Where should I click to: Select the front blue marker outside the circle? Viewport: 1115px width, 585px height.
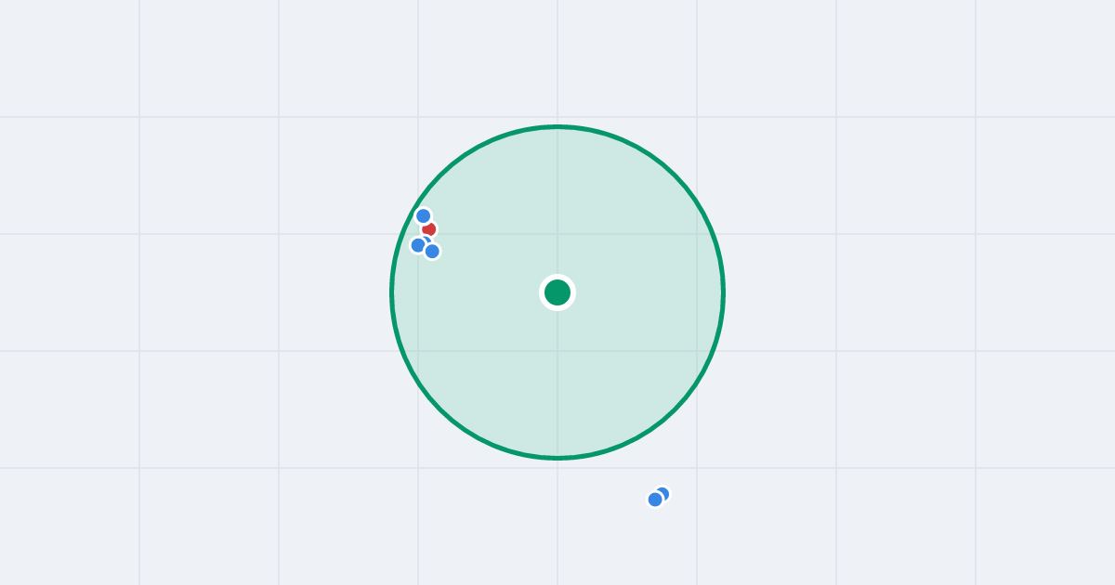click(x=655, y=500)
